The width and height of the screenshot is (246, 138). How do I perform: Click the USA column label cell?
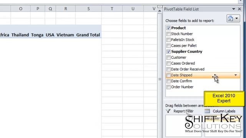pyautogui.click(x=50, y=35)
